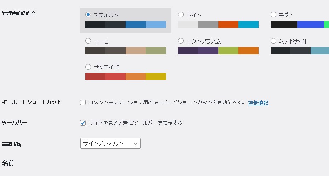Viewport: 329px width, 176px height.
Task: Select the コーヒー color scheme option
Action: (88, 41)
